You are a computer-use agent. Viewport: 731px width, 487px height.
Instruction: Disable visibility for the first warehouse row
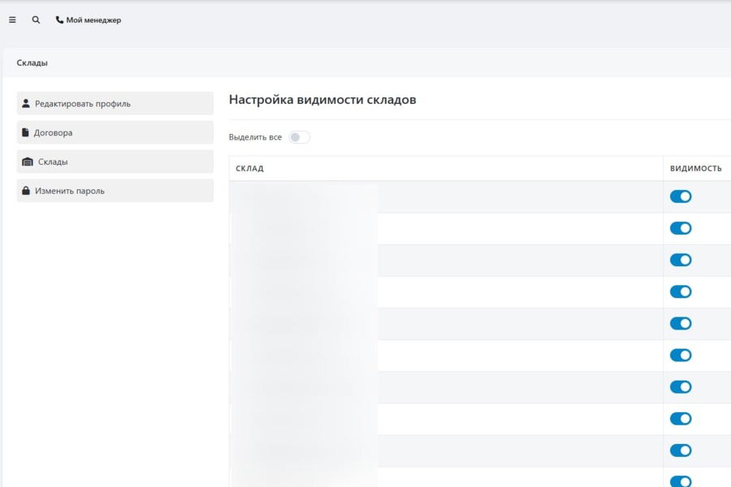(x=681, y=196)
